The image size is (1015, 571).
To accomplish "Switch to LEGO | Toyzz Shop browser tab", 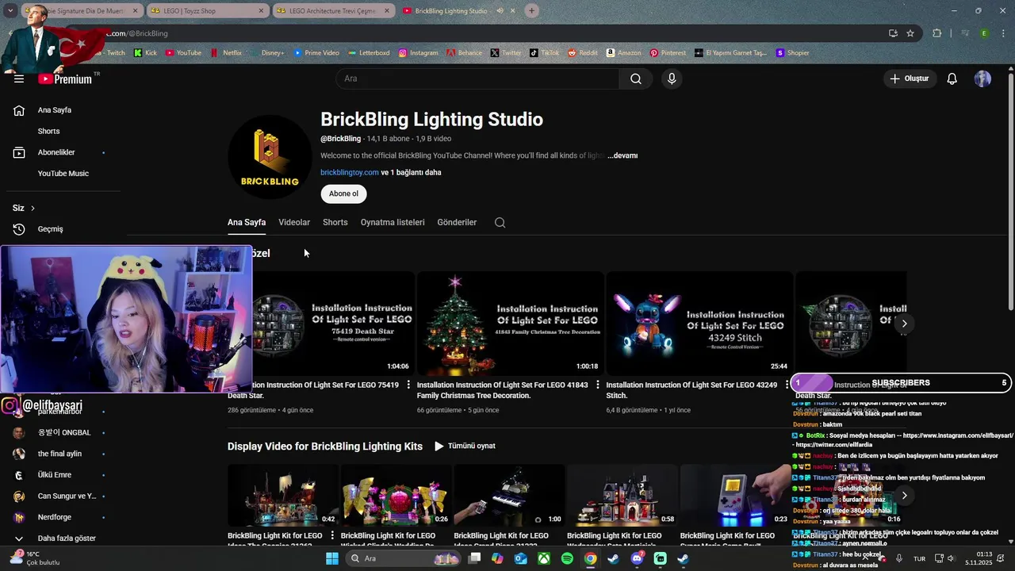I will (206, 11).
